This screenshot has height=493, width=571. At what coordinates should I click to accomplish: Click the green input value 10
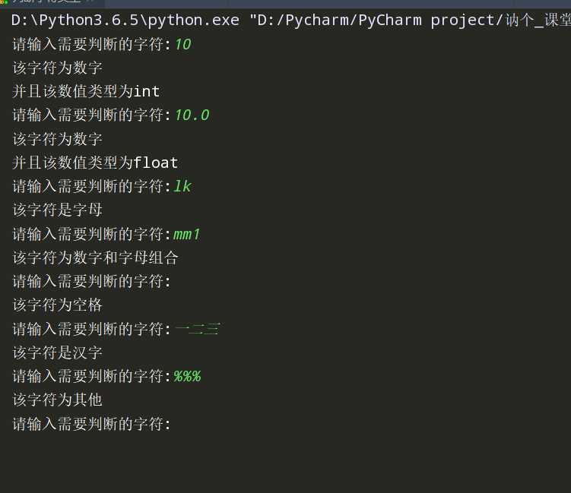point(182,45)
